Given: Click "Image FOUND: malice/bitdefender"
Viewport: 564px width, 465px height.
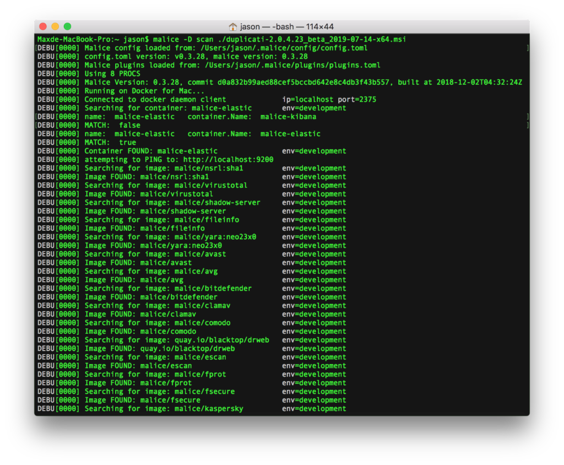Looking at the screenshot, I should pos(151,298).
